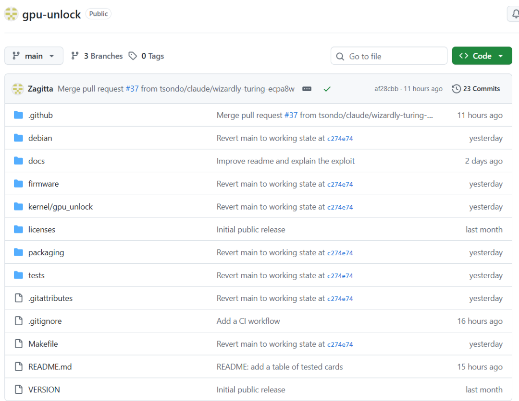The image size is (519, 401).
Task: Click the debian folder icon
Action: (19, 138)
